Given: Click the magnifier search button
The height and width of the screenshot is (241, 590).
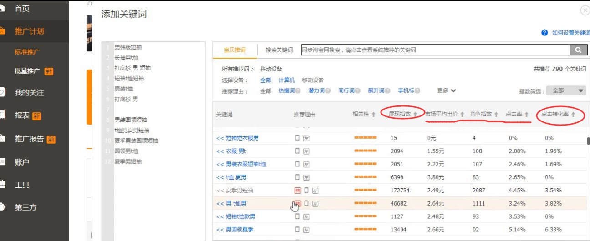Looking at the screenshot, I should pos(578,50).
